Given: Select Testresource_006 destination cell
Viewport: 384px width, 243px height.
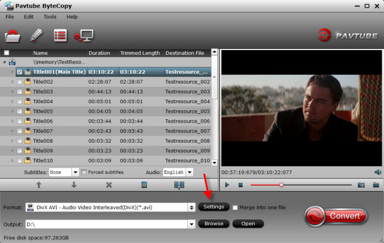Looking at the screenshot, I should pyautogui.click(x=187, y=121).
